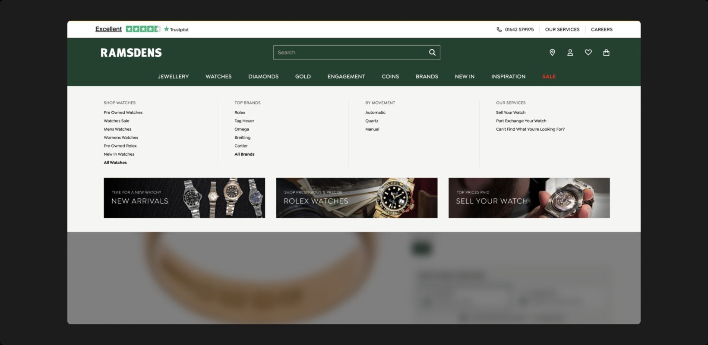Open the Diamonds menu
Image resolution: width=708 pixels, height=345 pixels.
[x=263, y=77]
